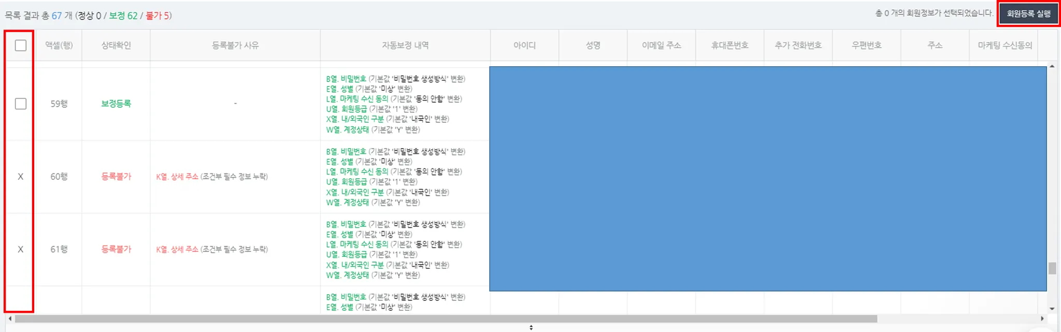This screenshot has width=1061, height=332.
Task: Click the total count 67 in the summary
Action: tap(56, 16)
